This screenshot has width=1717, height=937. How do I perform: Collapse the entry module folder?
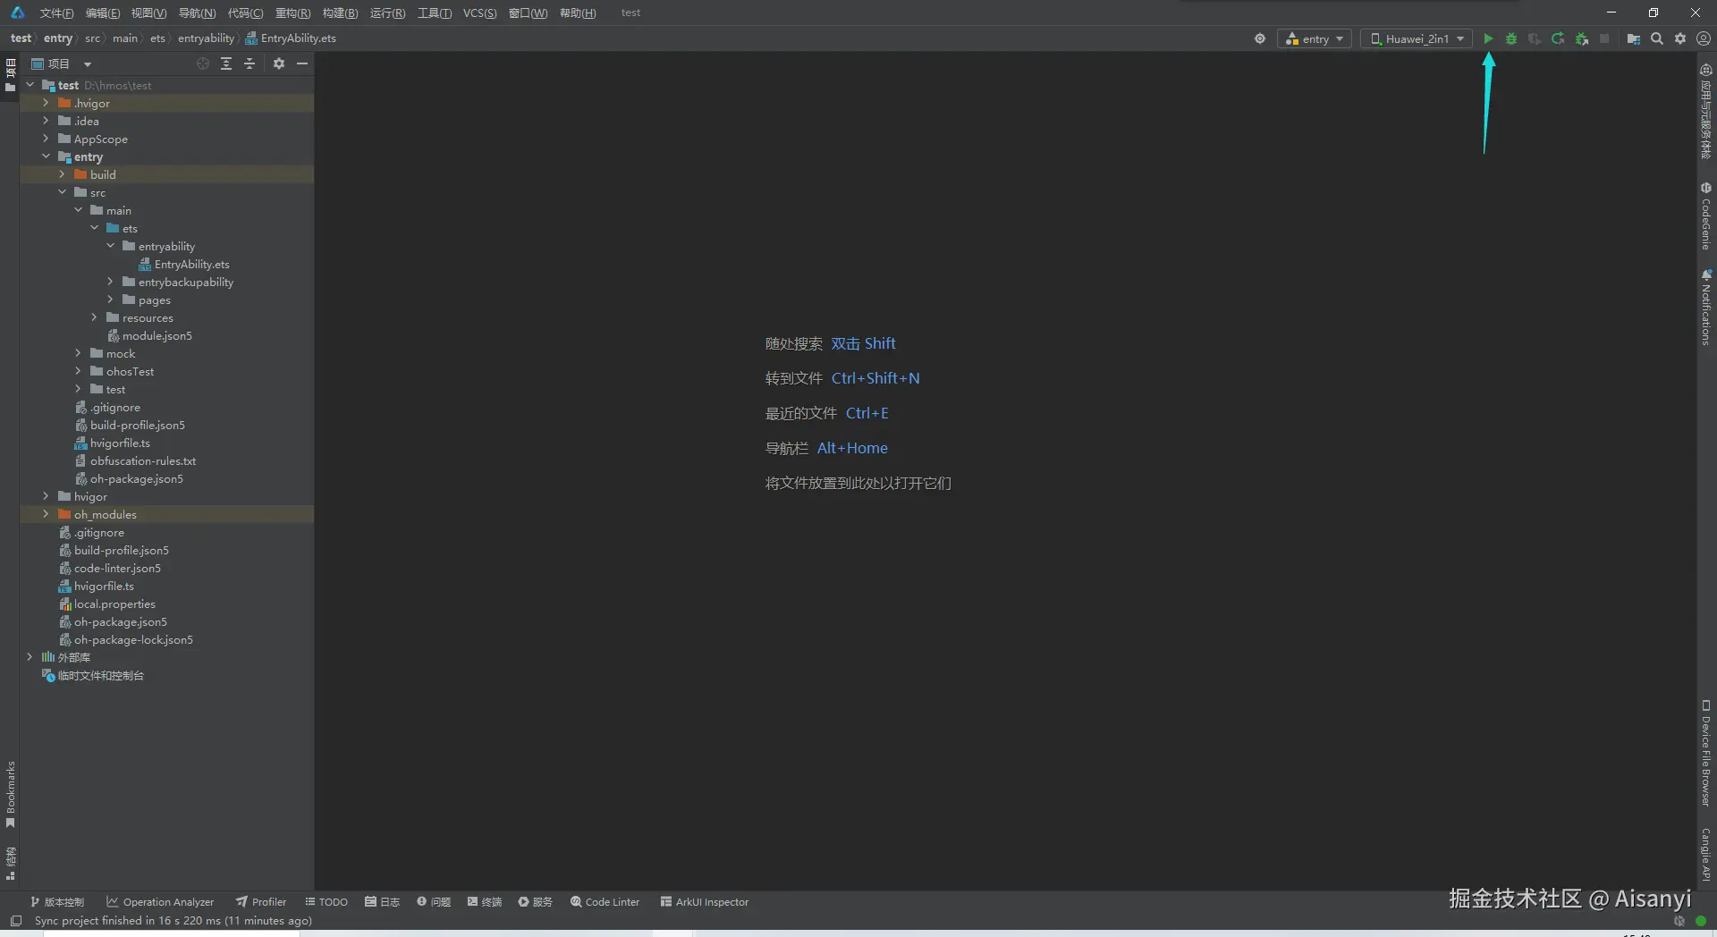coord(47,156)
